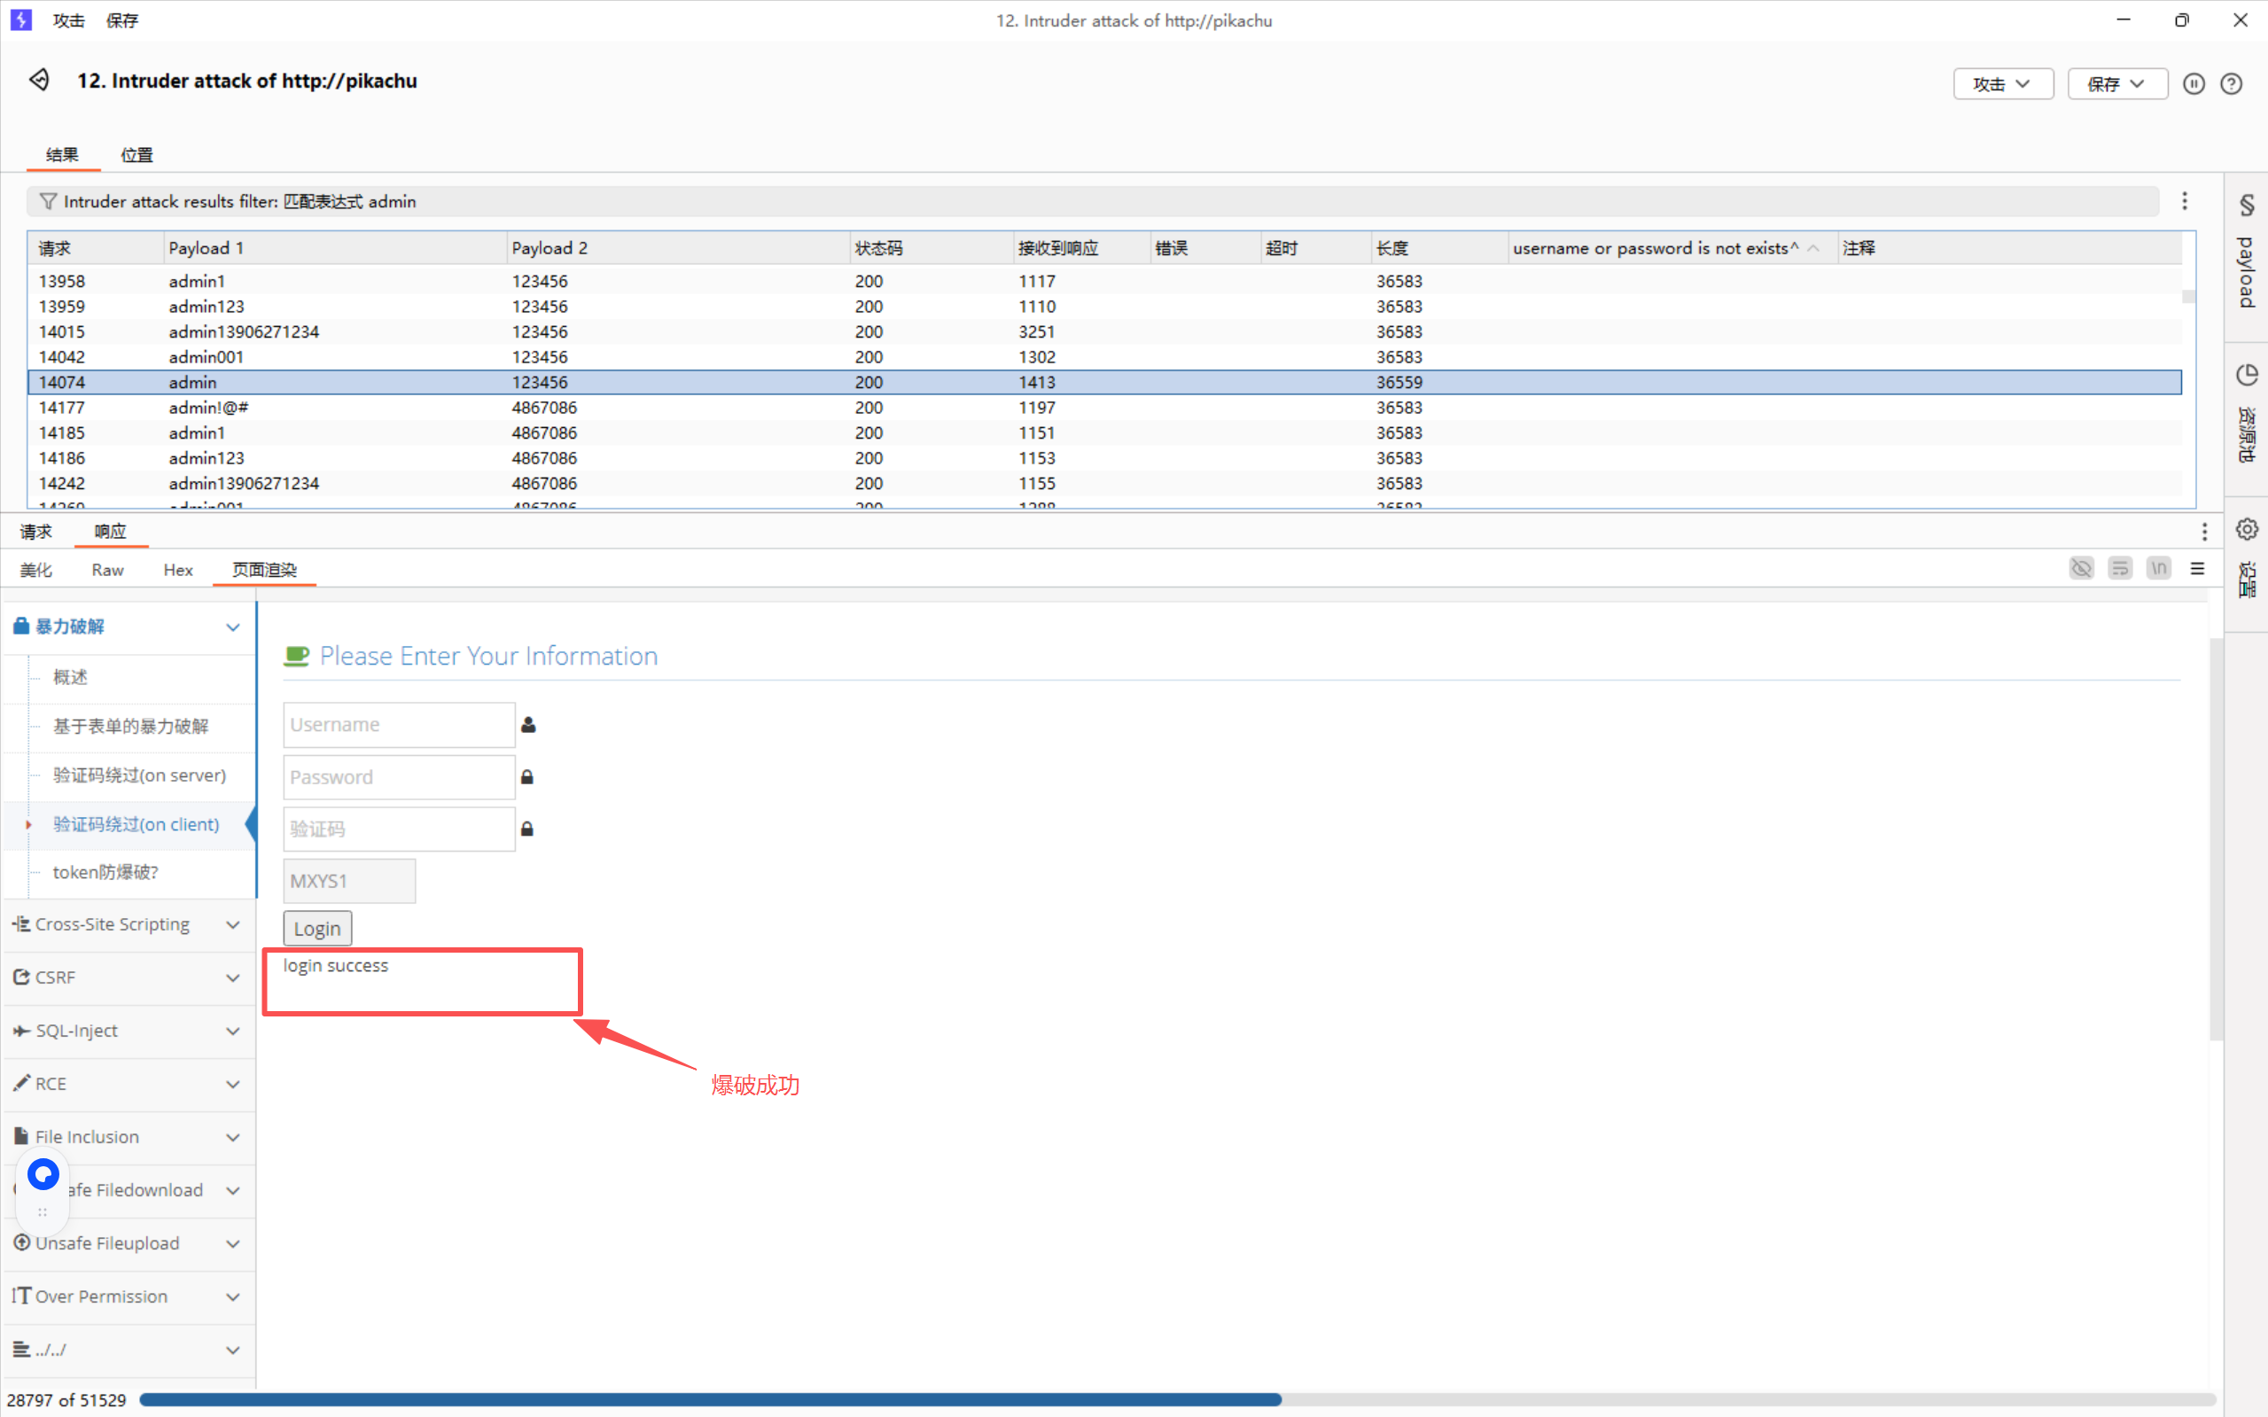Switch to the Raw response view

pyautogui.click(x=108, y=570)
